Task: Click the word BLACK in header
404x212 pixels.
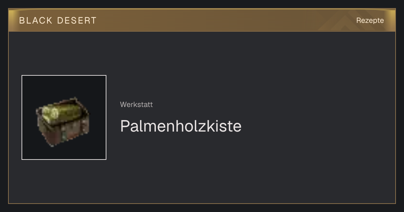Action: 36,21
